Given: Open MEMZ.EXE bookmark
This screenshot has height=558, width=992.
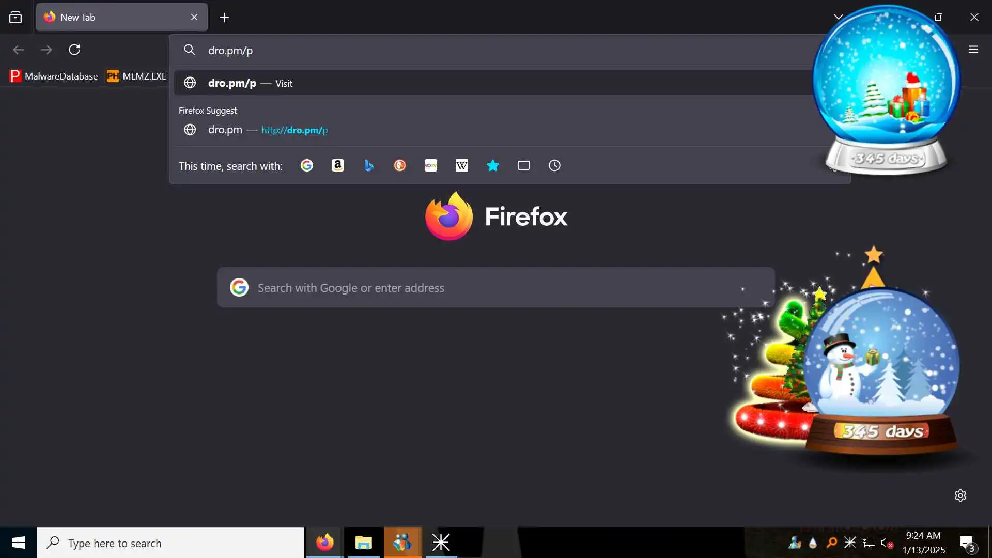Looking at the screenshot, I should coord(137,76).
